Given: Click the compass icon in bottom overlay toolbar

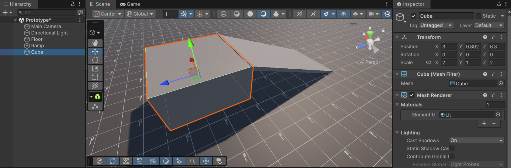Looking at the screenshot, I should (99, 161).
